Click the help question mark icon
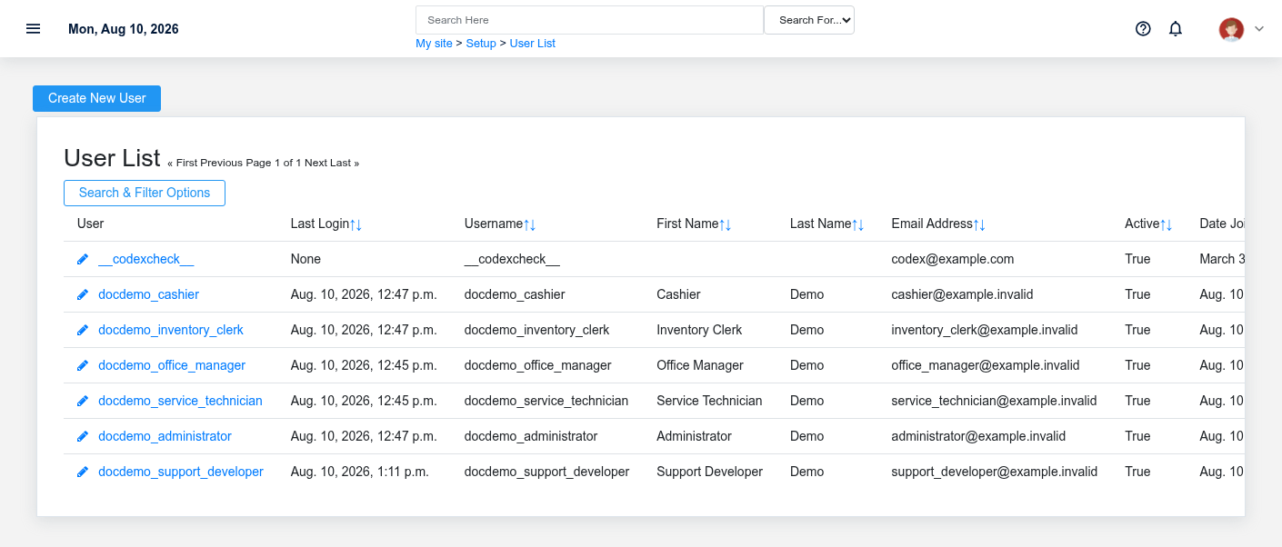This screenshot has width=1282, height=547. coord(1143,28)
